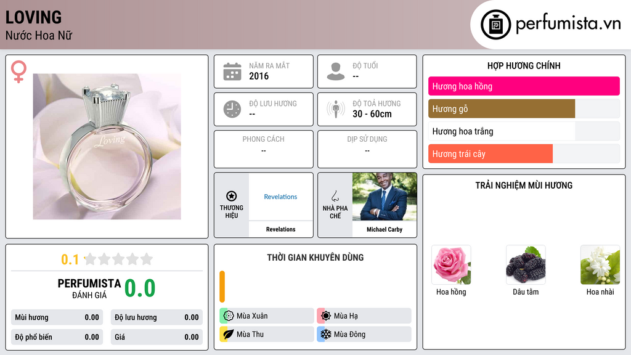Click the green 0.0 Perfumista score

point(140,288)
